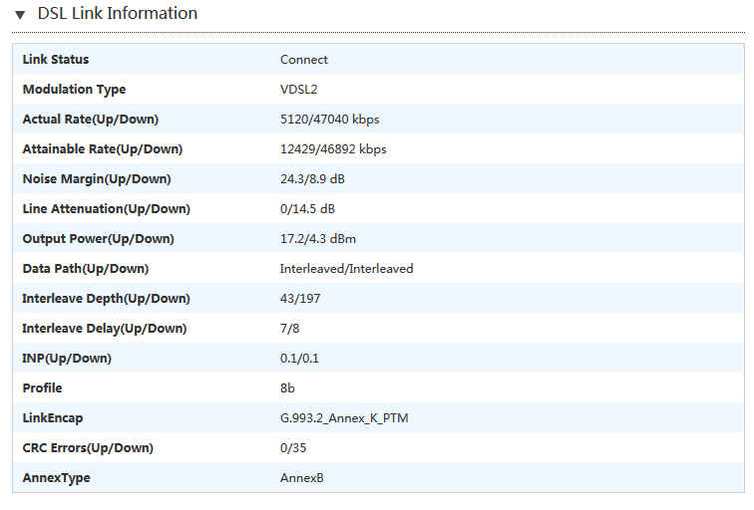Select the 0.1/0.1 value
Viewport: 754px width, 510px height.
299,359
